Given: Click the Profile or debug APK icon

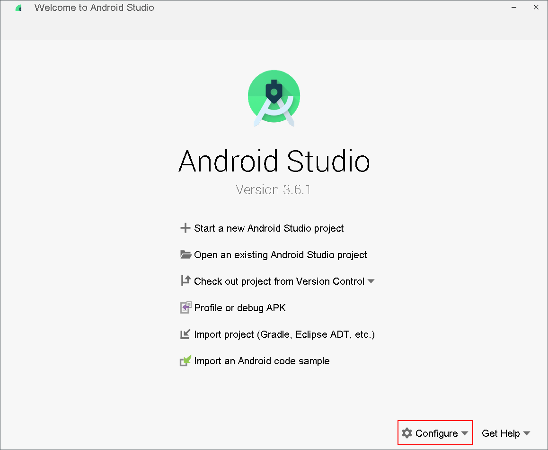Looking at the screenshot, I should pos(186,308).
